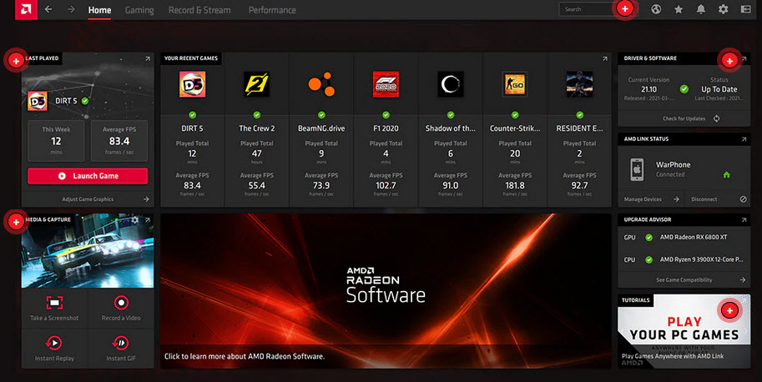Open the Media & Capture settings gear
Image resolution: width=762 pixels, height=382 pixels.
(134, 220)
